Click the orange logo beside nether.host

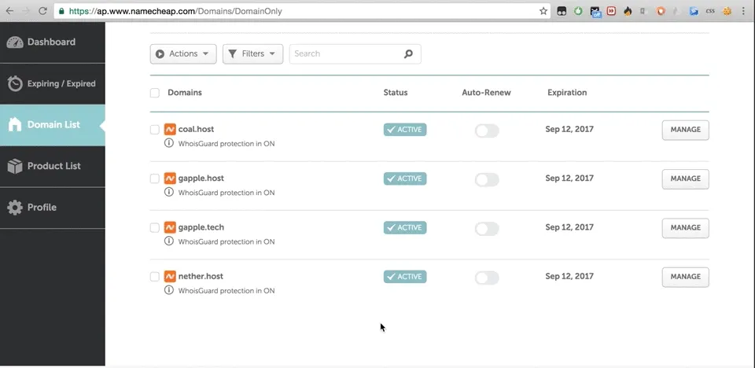[x=170, y=277]
